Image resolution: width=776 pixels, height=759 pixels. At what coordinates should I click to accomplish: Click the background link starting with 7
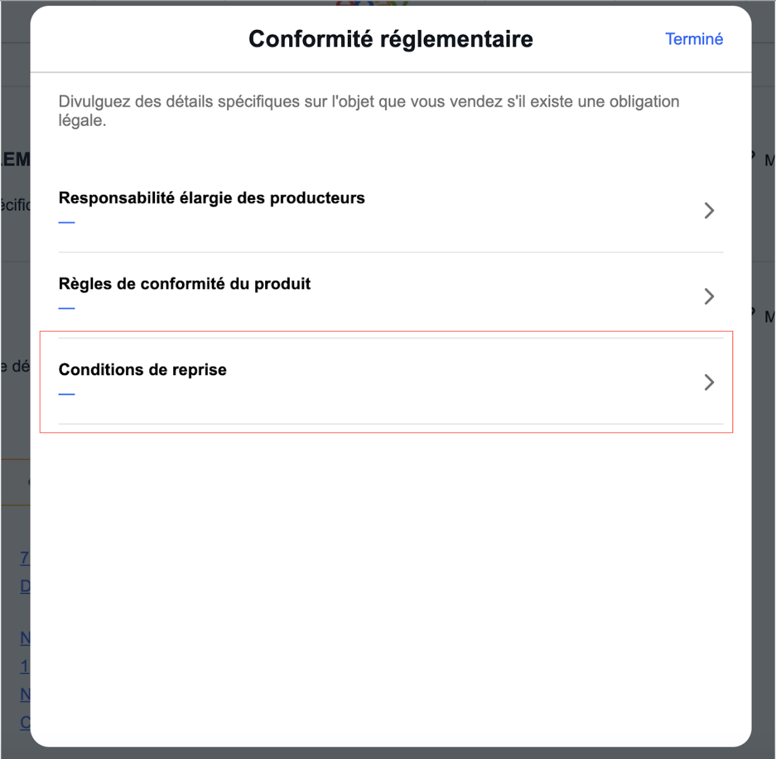tap(24, 558)
